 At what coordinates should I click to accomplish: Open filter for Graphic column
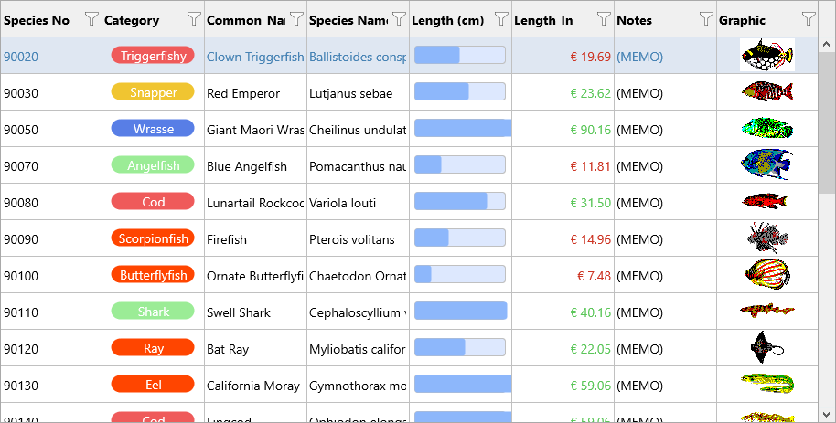pyautogui.click(x=809, y=19)
